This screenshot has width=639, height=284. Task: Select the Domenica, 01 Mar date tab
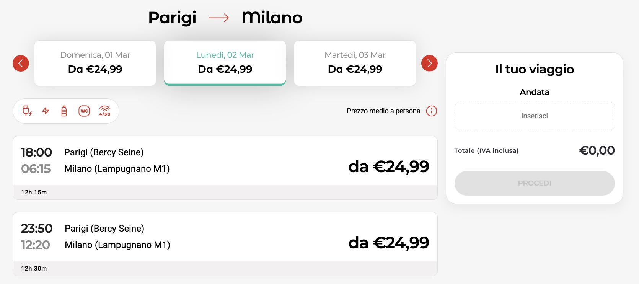[x=95, y=63]
